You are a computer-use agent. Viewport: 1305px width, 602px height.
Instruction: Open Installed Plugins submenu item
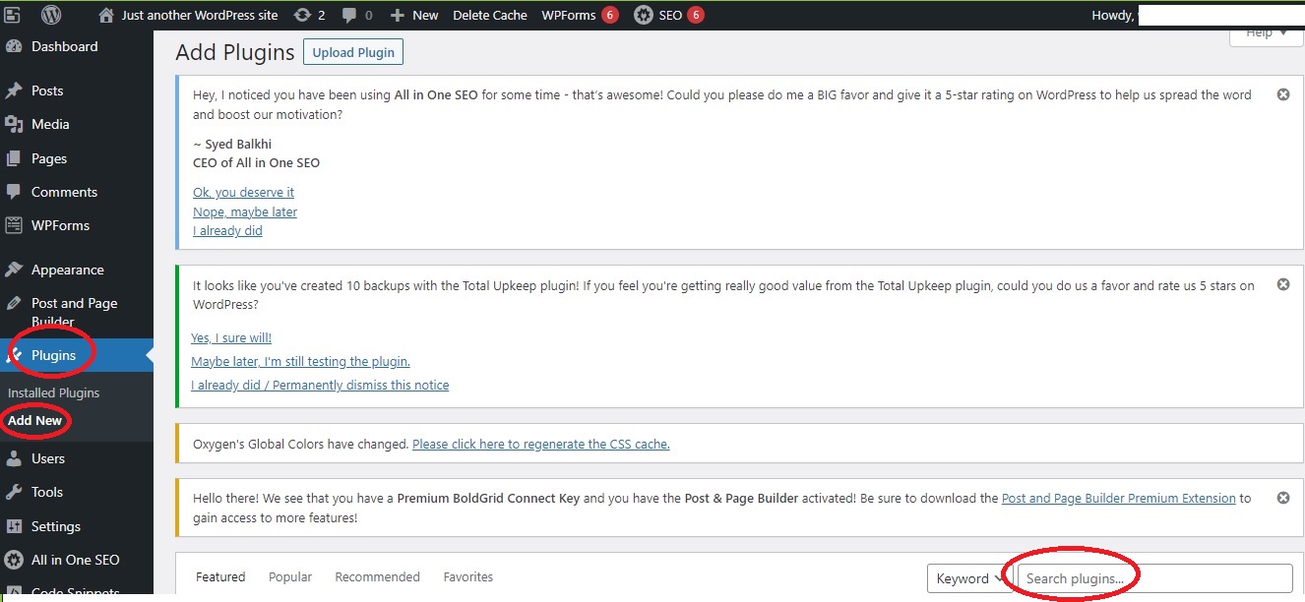53,392
